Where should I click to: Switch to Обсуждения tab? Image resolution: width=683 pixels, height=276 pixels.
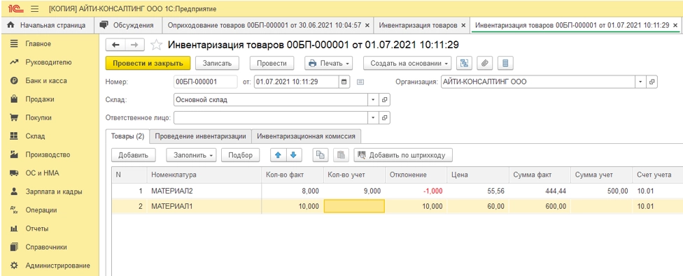(x=127, y=25)
